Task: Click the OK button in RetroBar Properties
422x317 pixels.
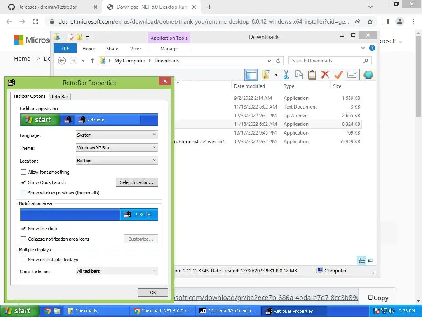Action: point(153,293)
